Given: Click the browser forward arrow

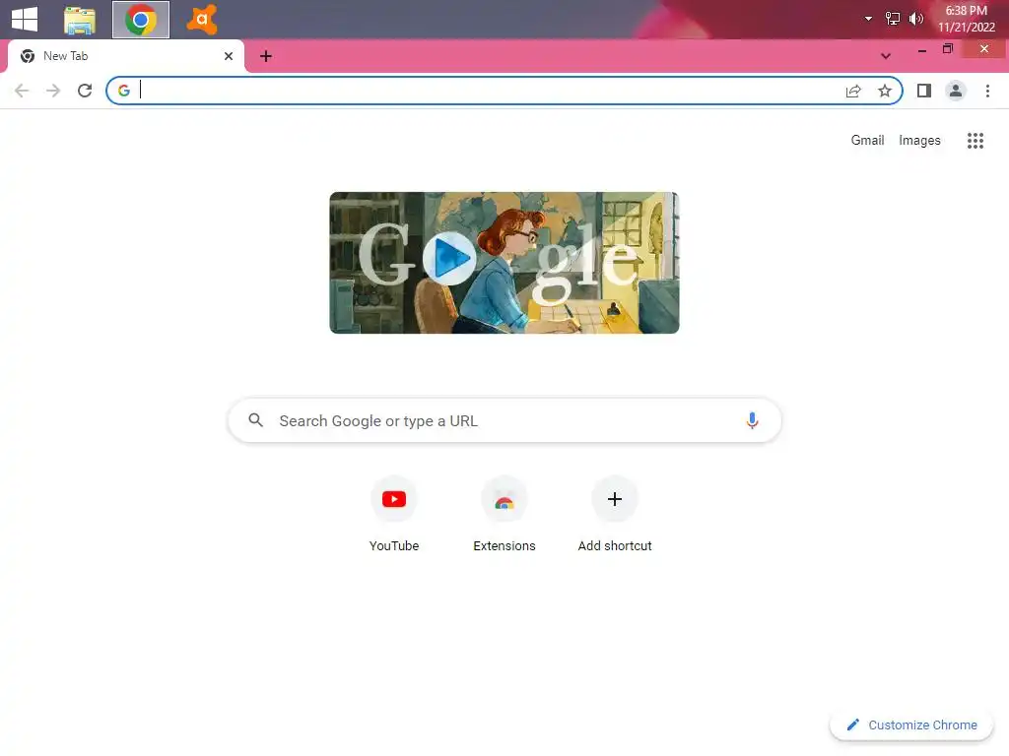Looking at the screenshot, I should click(53, 91).
